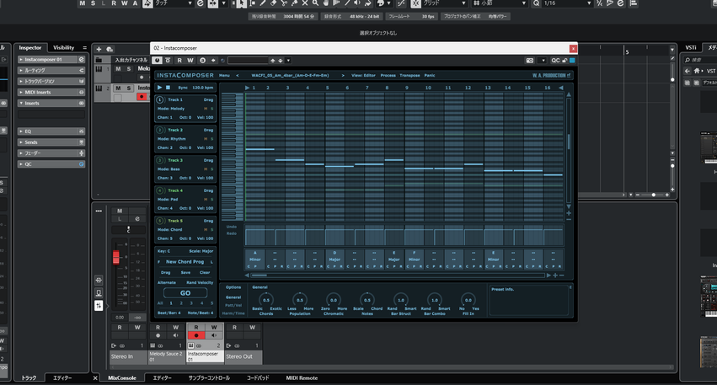Viewport: 717px width, 385px height.
Task: Click New Chord Prog
Action: pyautogui.click(x=185, y=262)
